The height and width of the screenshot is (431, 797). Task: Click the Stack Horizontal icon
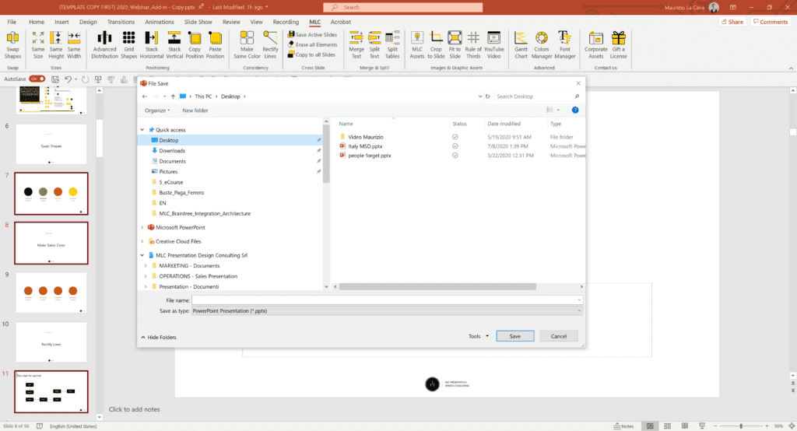tap(152, 45)
